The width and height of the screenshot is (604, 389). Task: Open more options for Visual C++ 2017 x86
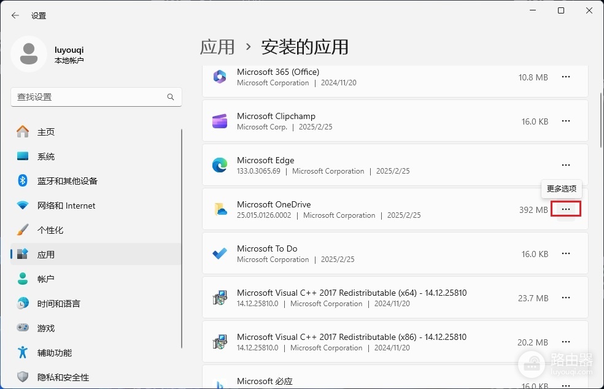pyautogui.click(x=566, y=342)
